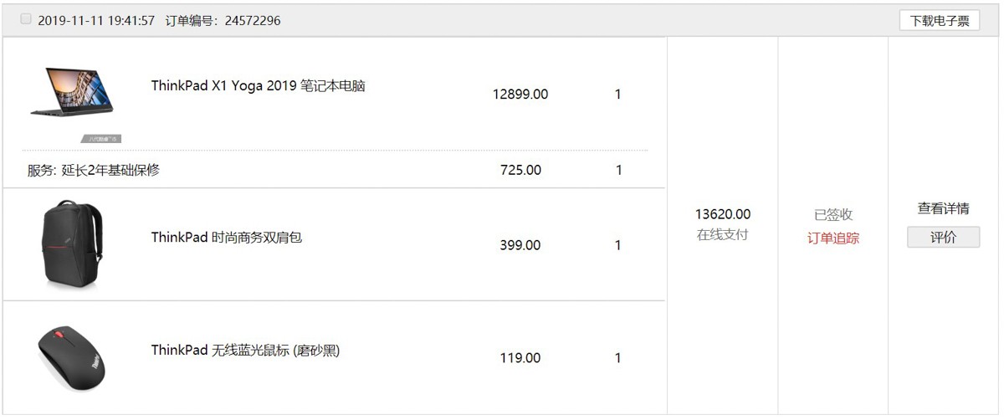The width and height of the screenshot is (1004, 420).
Task: Click the 评价 review button
Action: pos(943,238)
